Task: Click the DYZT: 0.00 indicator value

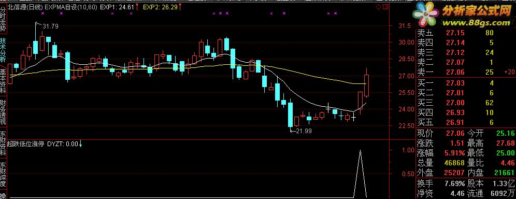Action: click(63, 144)
